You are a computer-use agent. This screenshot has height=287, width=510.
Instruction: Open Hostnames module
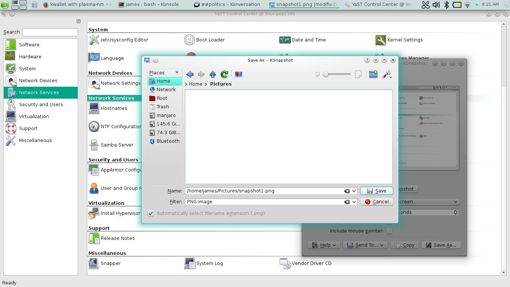(x=108, y=108)
